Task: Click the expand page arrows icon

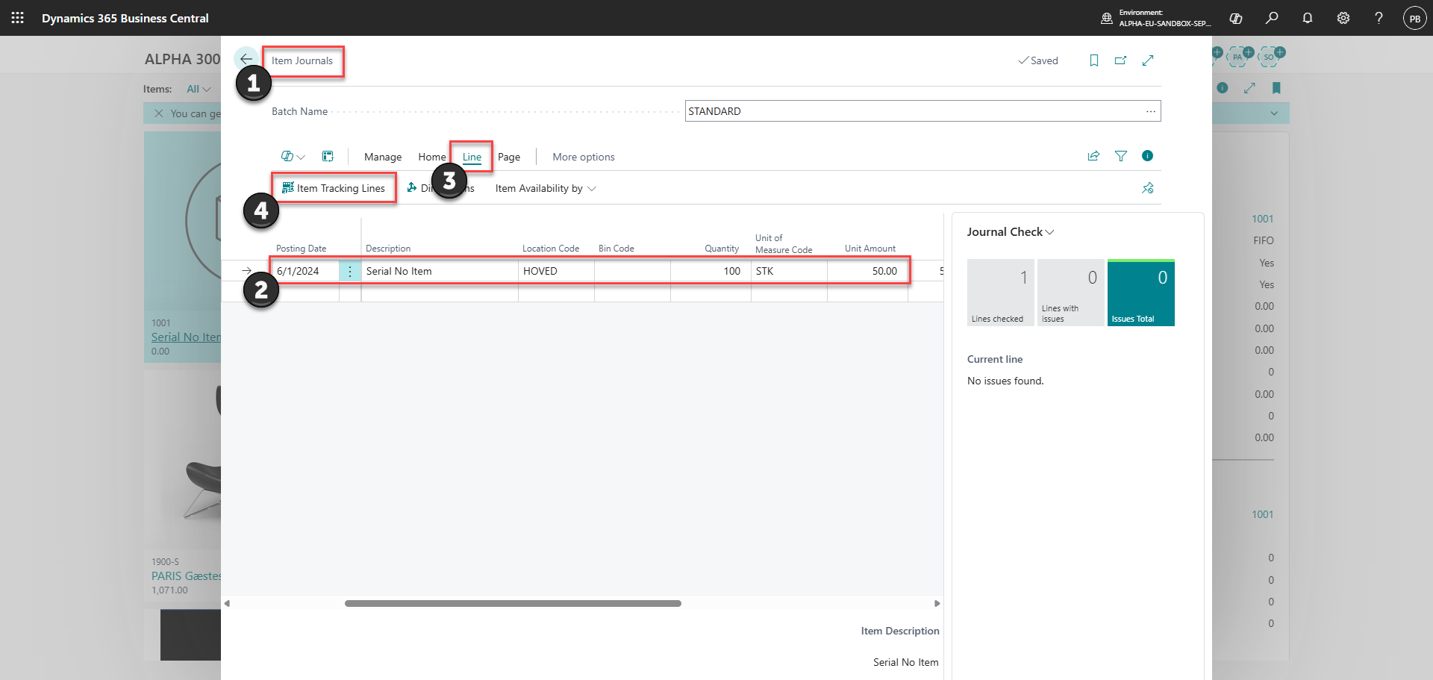Action: pyautogui.click(x=1148, y=60)
